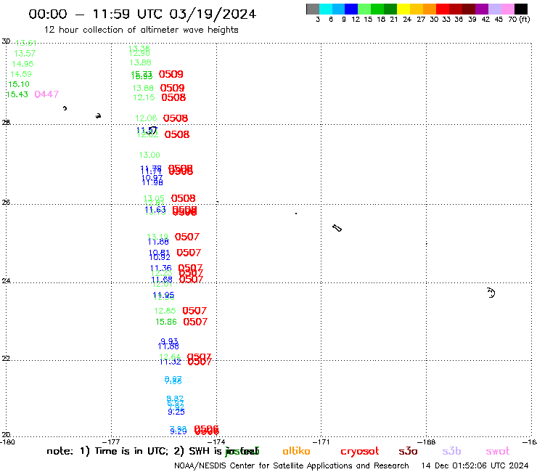This screenshot has width=537, height=472.
Task: Click the red '0507' time beside 12.85
Action: tap(194, 311)
